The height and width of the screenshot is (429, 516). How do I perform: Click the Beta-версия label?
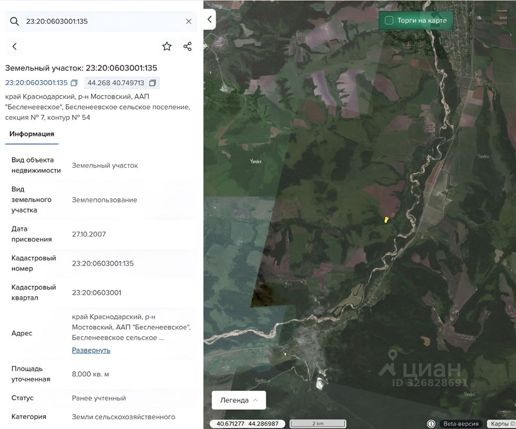[461, 424]
